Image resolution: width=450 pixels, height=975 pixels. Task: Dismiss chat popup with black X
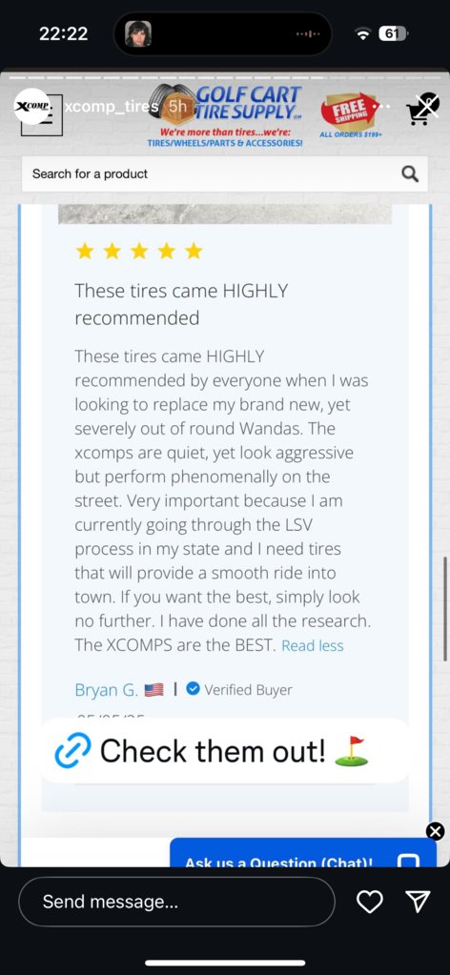point(436,831)
